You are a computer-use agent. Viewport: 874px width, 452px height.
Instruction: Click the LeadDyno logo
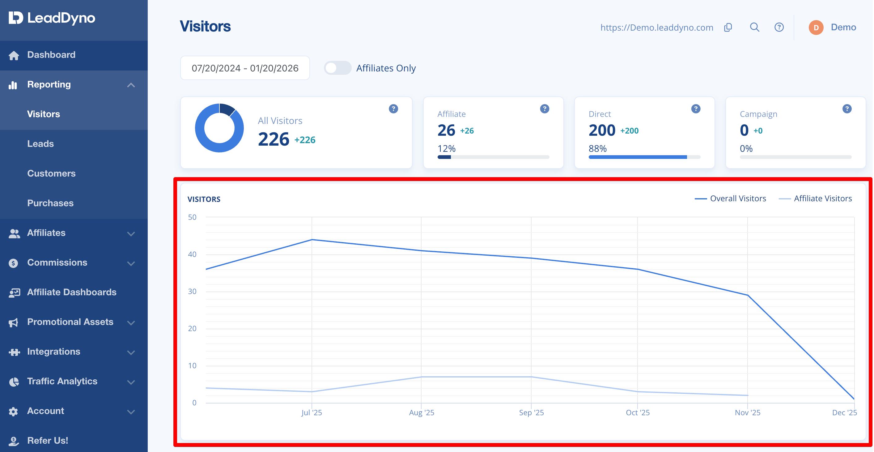[52, 18]
